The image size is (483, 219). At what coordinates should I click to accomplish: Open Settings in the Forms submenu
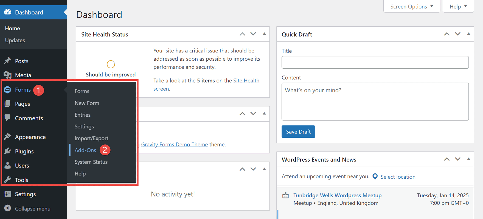click(84, 127)
